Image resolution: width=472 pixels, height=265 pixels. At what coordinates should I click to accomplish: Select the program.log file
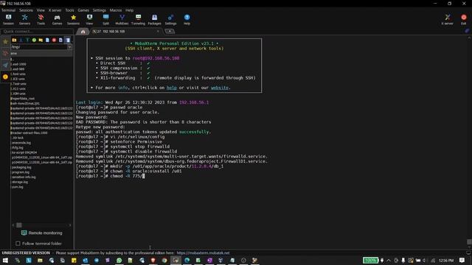pyautogui.click(x=21, y=172)
